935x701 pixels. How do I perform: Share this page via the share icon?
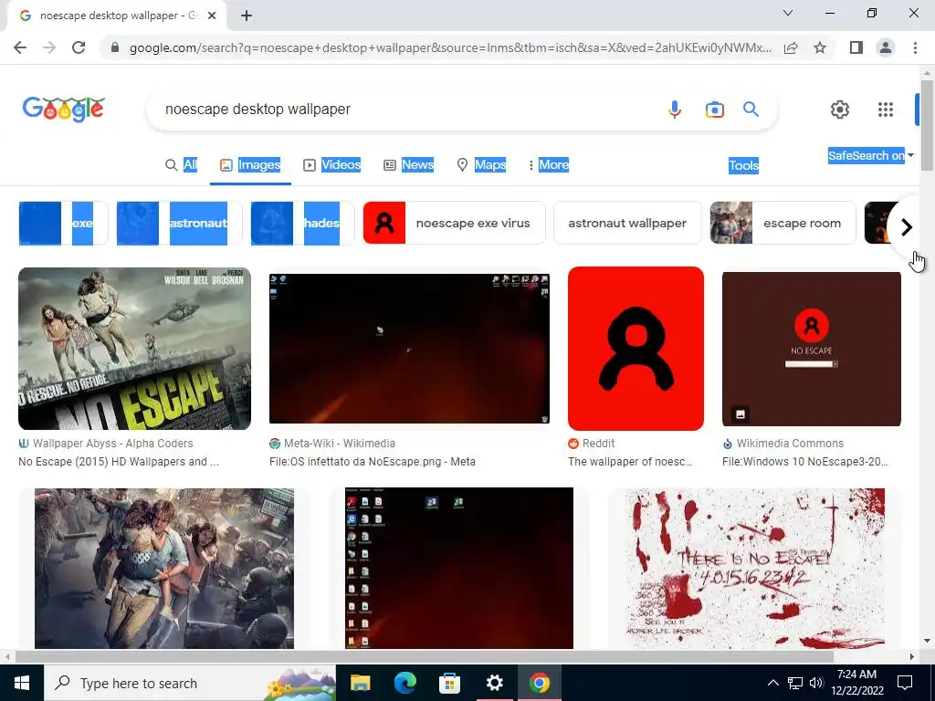[x=791, y=47]
